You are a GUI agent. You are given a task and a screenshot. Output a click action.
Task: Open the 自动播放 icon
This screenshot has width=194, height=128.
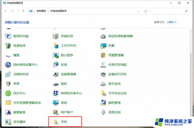tap(8, 122)
